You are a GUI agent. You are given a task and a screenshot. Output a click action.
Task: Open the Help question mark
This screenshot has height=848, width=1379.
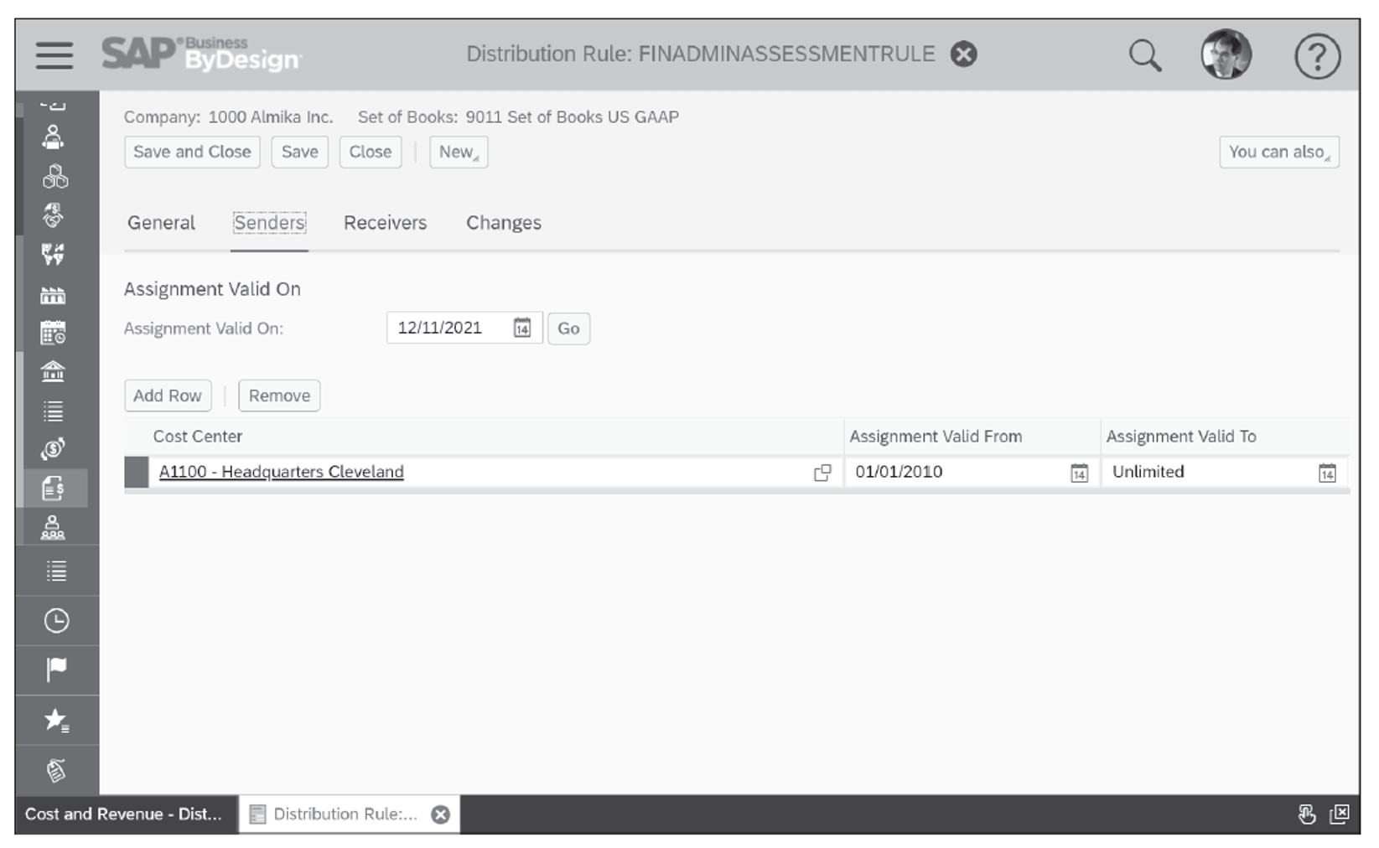[x=1316, y=54]
